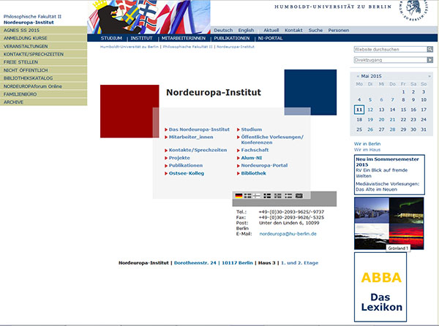Open the MITARBEITERINNEN menu
The image size is (439, 326).
pos(184,38)
